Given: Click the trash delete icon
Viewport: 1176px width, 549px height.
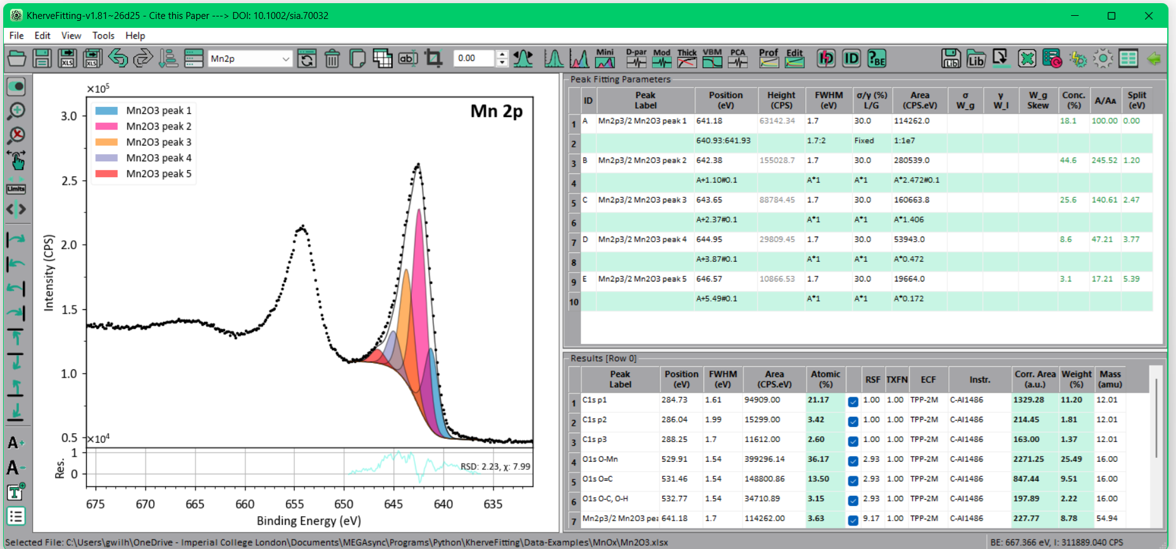Looking at the screenshot, I should 332,59.
